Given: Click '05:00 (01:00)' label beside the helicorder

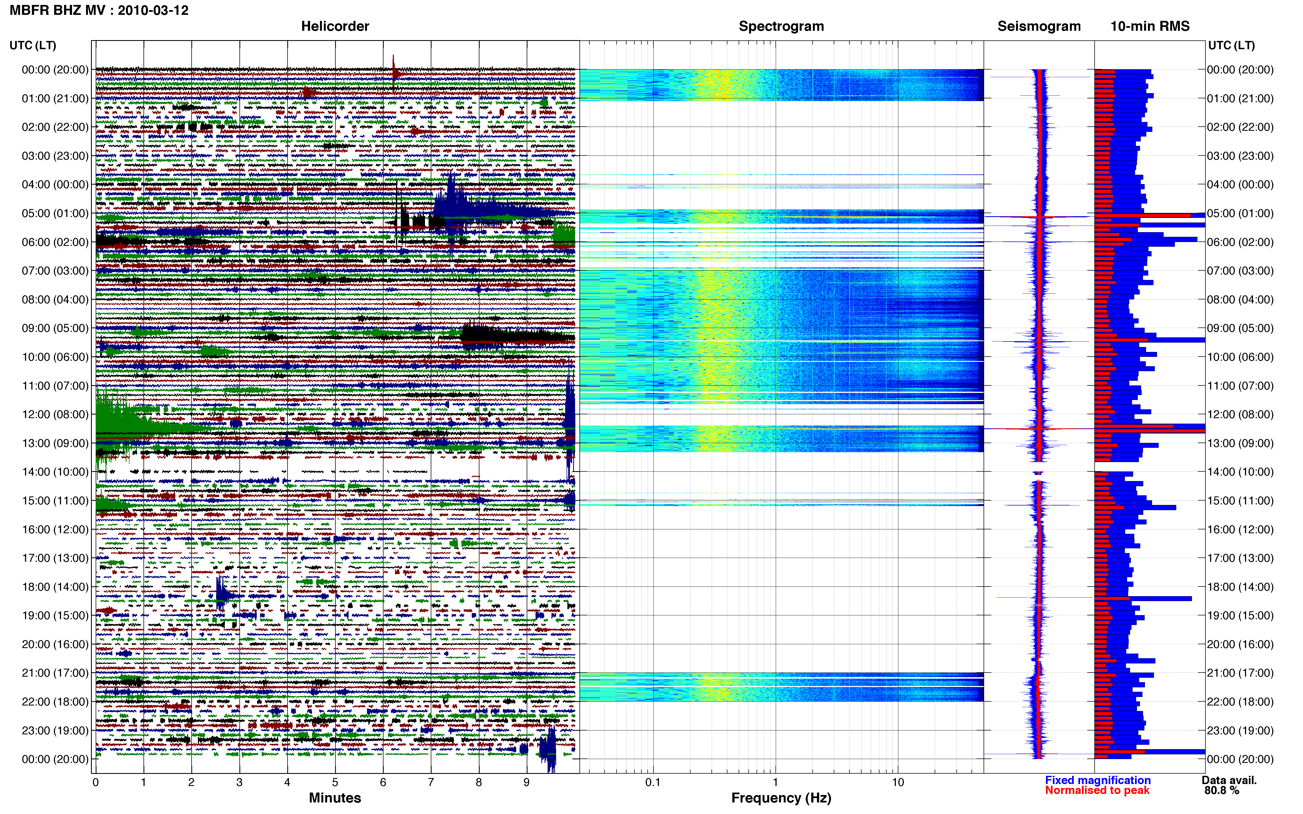Looking at the screenshot, I should 55,213.
